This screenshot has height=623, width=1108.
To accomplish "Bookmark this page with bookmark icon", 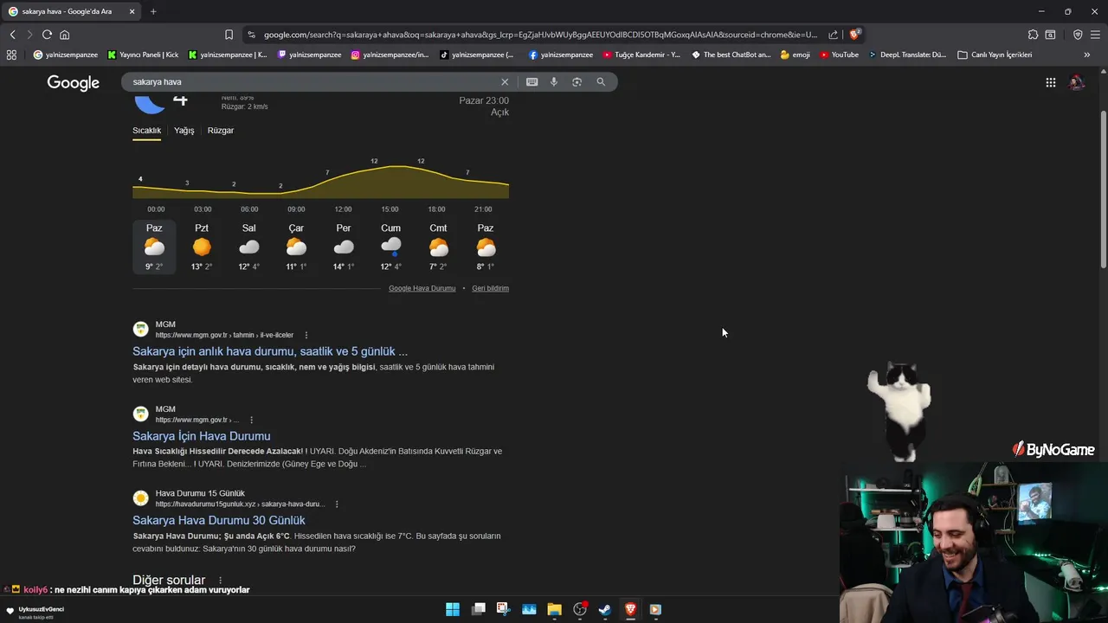I will [x=229, y=35].
